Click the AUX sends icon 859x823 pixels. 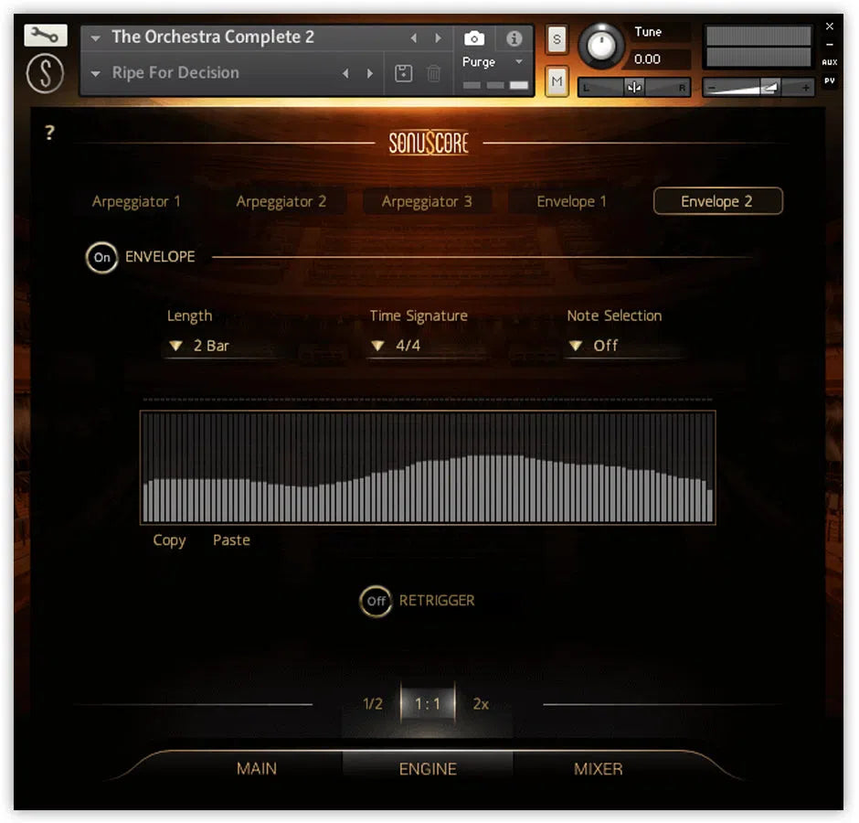[x=830, y=61]
